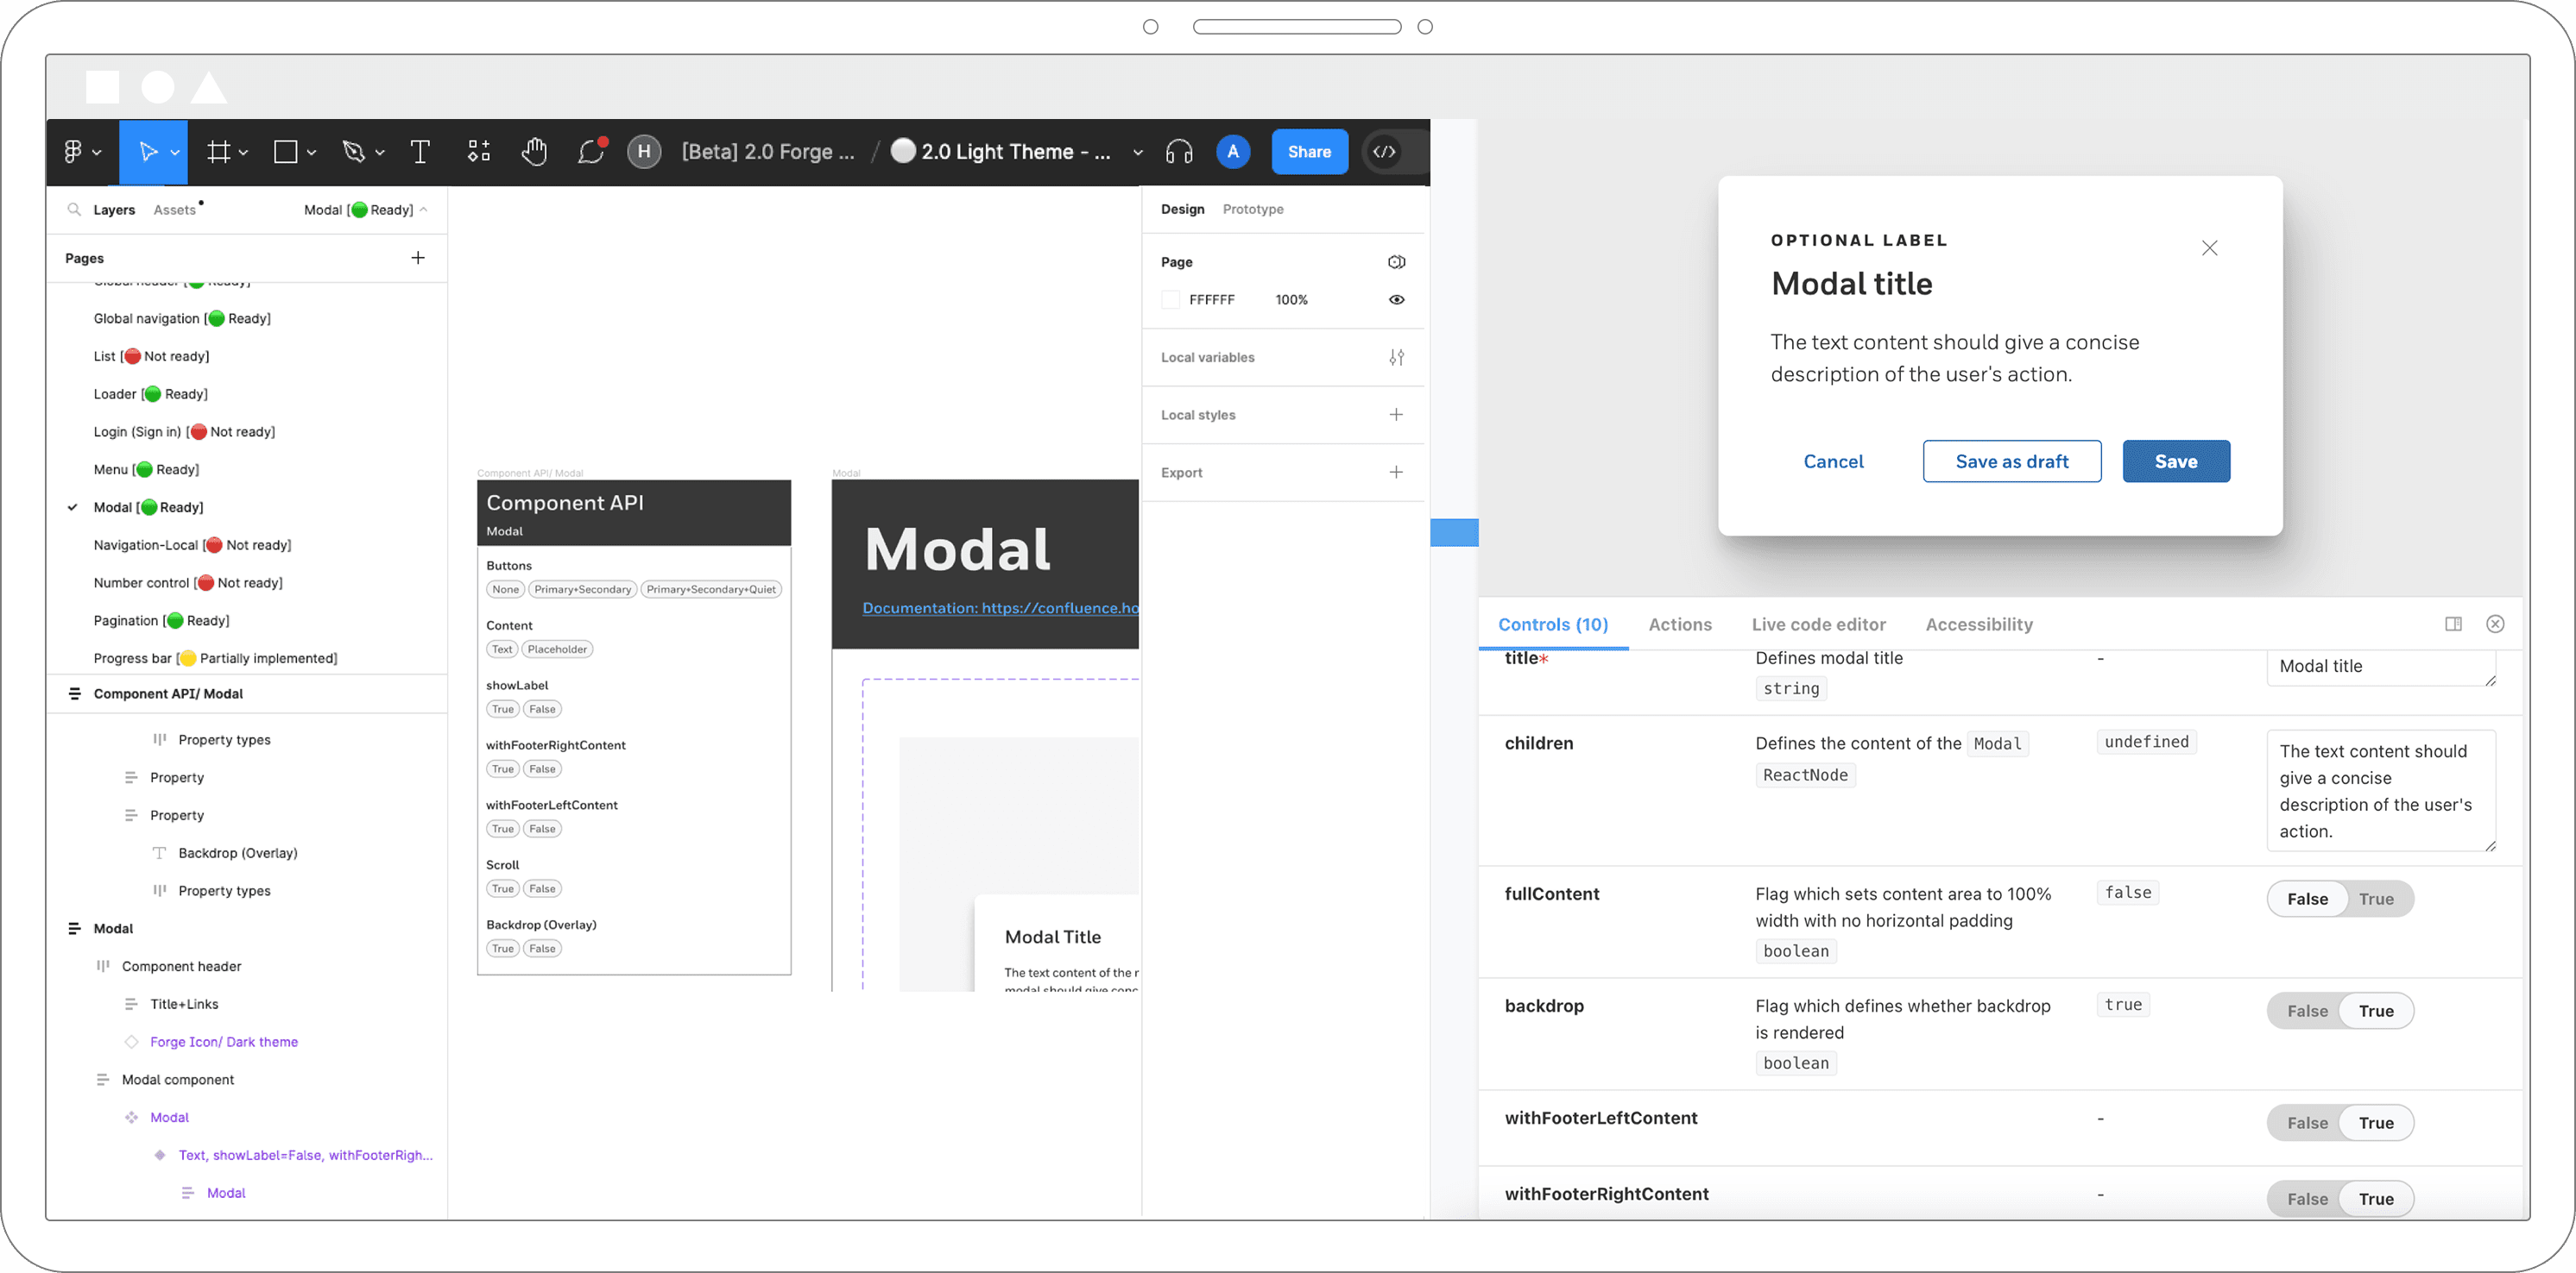Close the addons panel icon
The height and width of the screenshot is (1273, 2576).
coord(2495,624)
